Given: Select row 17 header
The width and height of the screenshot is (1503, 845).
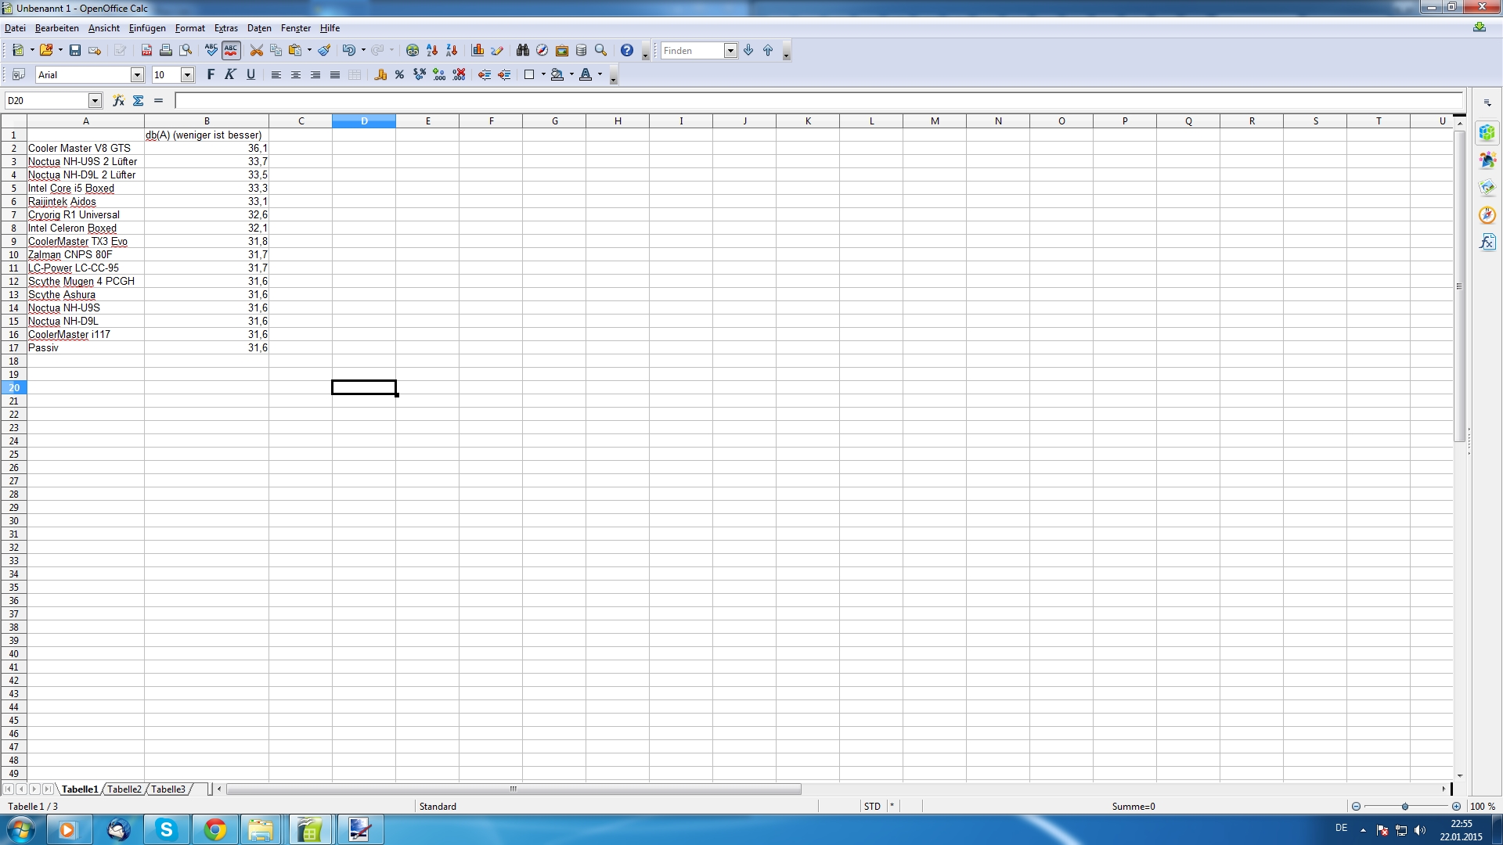Looking at the screenshot, I should [x=13, y=348].
